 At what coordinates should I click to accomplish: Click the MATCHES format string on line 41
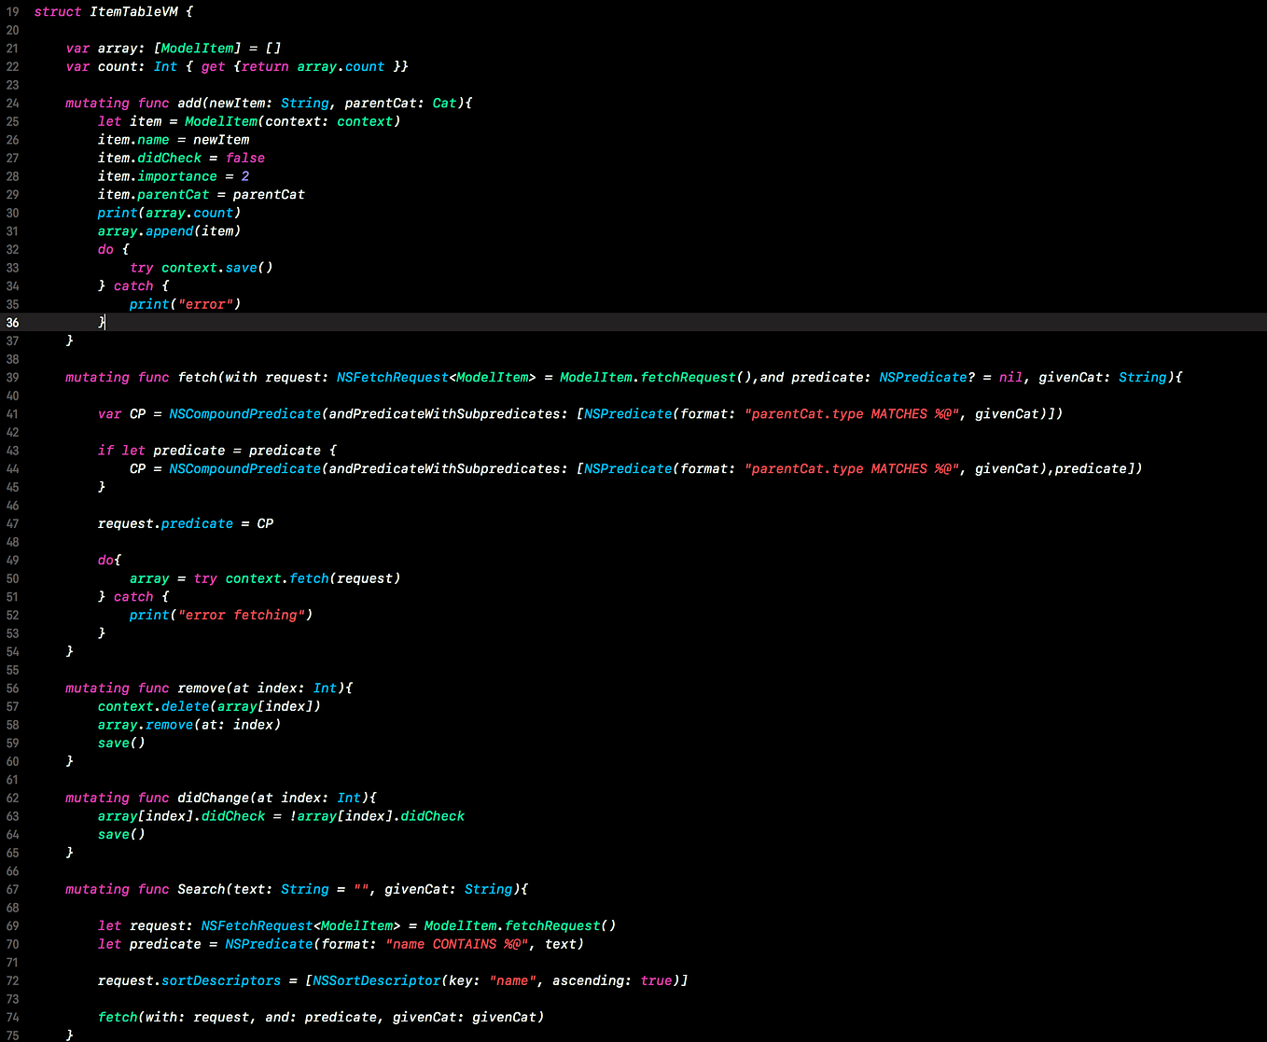tap(852, 414)
